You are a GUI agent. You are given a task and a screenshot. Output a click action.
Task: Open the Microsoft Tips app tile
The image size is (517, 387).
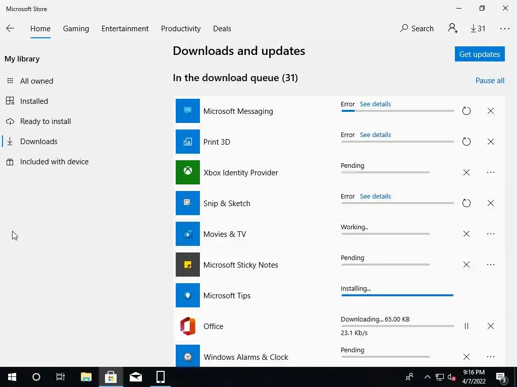[x=188, y=295]
